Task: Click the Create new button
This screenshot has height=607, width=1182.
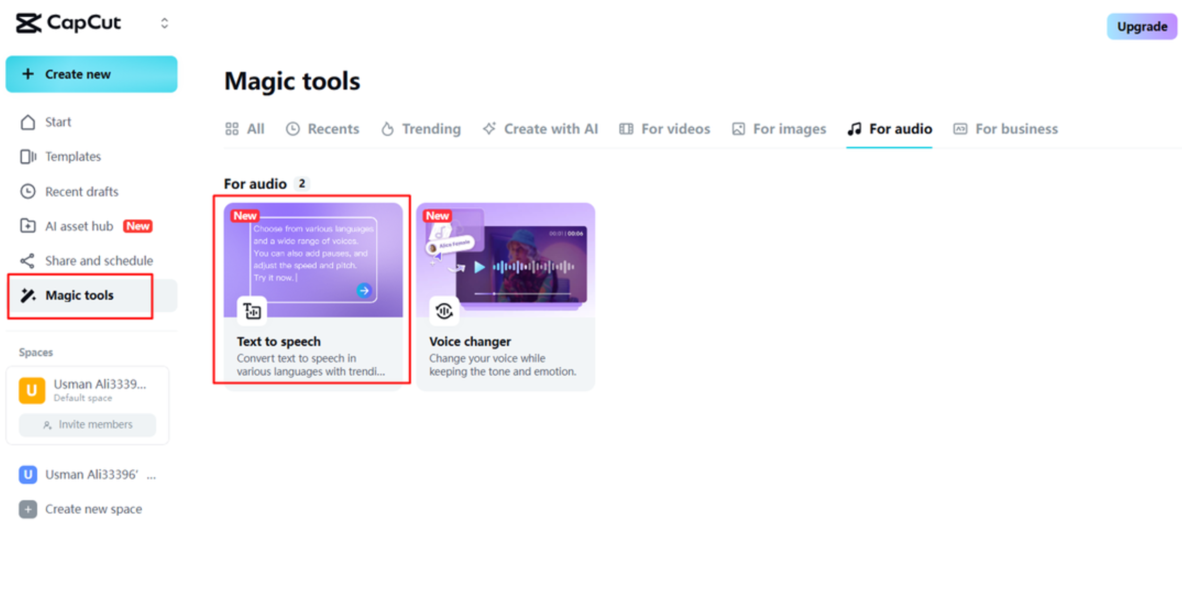Action: click(x=91, y=74)
